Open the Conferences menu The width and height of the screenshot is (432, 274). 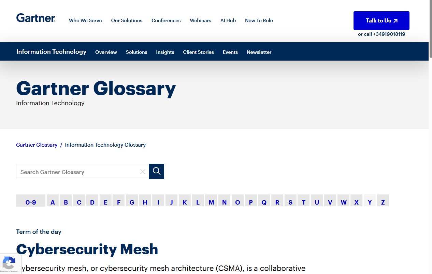click(x=166, y=20)
